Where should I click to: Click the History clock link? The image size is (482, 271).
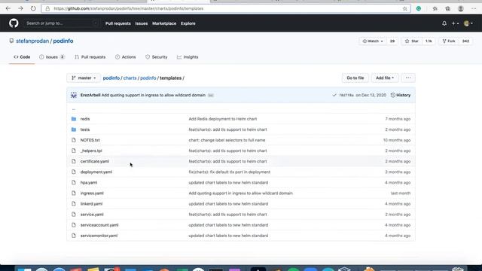coord(401,96)
